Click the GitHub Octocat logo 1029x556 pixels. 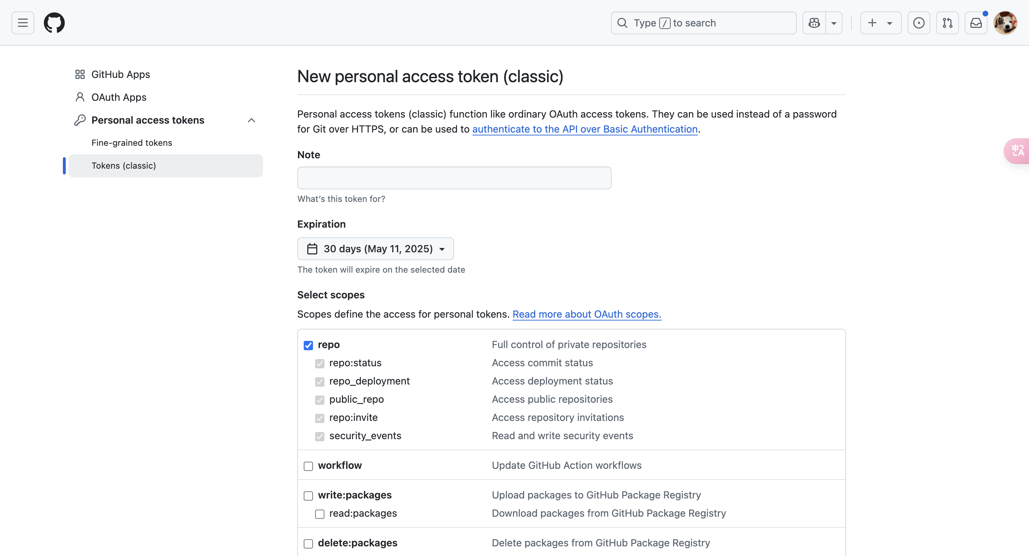tap(54, 23)
